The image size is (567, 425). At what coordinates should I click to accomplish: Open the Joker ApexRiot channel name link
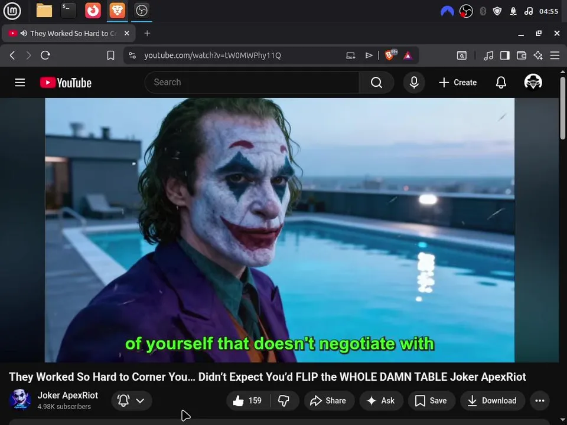tap(67, 395)
